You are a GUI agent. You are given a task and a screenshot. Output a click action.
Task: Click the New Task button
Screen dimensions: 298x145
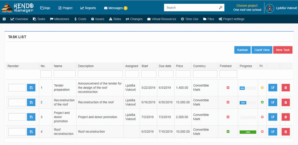tap(282, 50)
